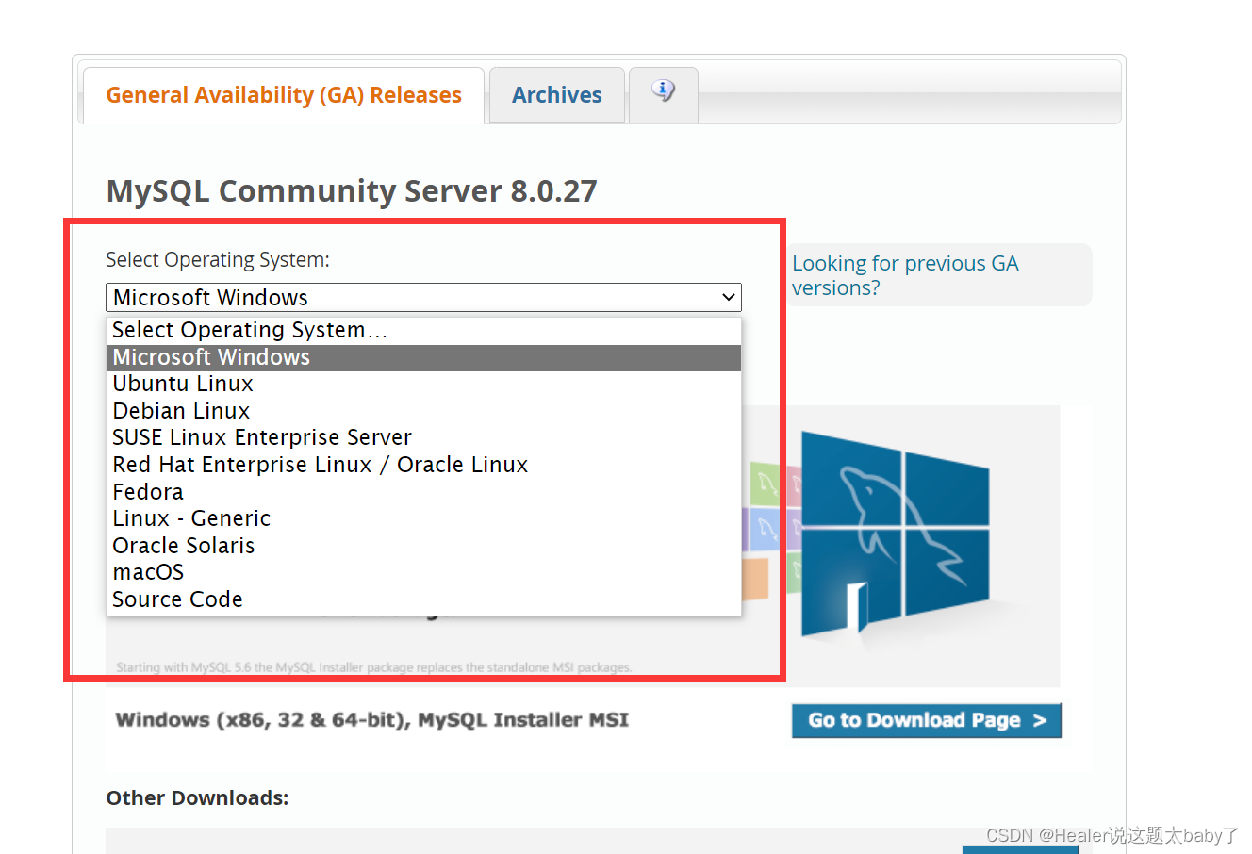Click 'Windows (x86, 32 & 64-bit), MySQL Installer MSI' text
This screenshot has width=1252, height=854.
pyautogui.click(x=371, y=720)
